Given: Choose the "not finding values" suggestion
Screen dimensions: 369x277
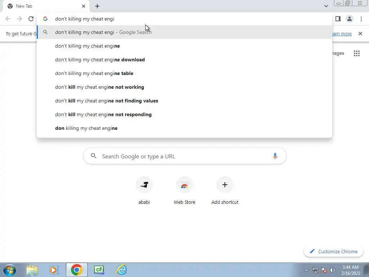Looking at the screenshot, I should 184,101.
